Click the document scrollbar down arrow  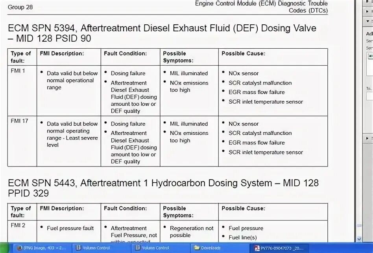point(359,238)
